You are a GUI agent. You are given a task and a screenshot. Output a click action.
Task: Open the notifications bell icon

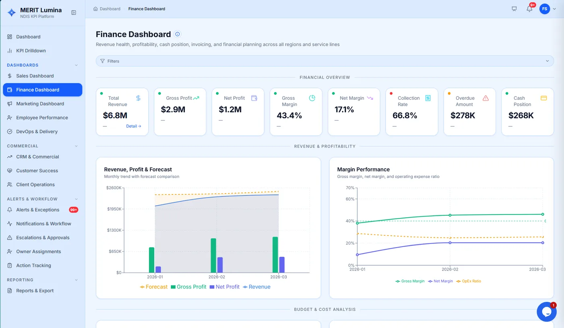[x=529, y=9]
